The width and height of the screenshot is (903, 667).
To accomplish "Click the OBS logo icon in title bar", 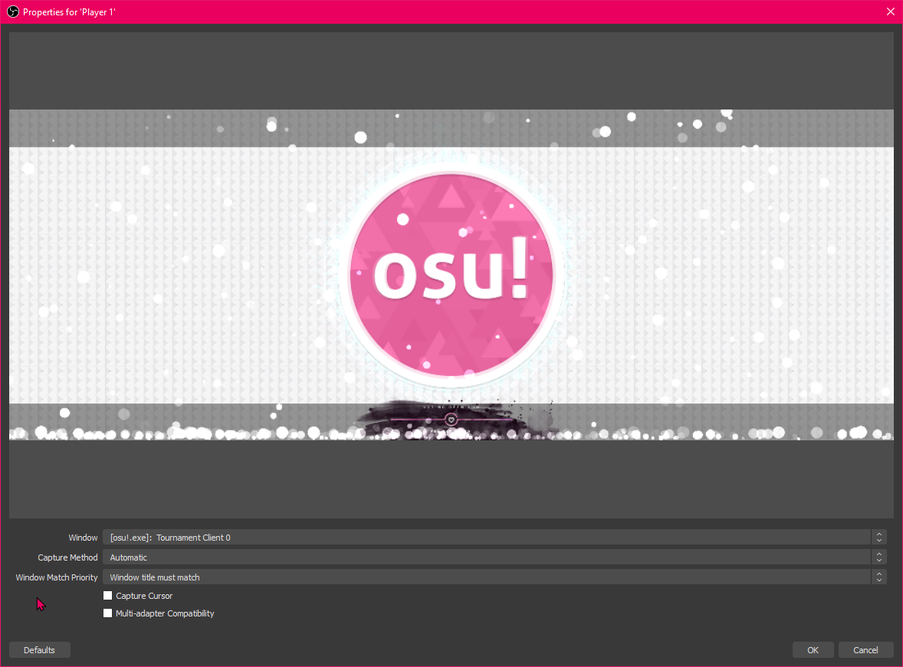I will [13, 11].
